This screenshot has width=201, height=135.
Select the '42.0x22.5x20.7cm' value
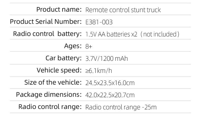click(x=110, y=95)
